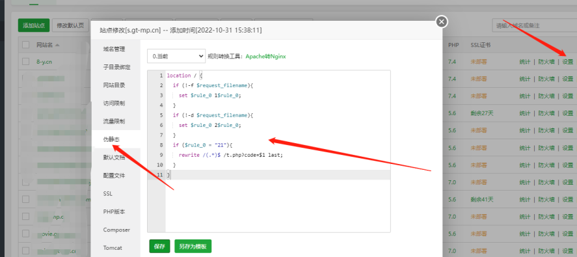Click the 剩余27天 SSL status
The image size is (577, 257).
[x=482, y=113]
